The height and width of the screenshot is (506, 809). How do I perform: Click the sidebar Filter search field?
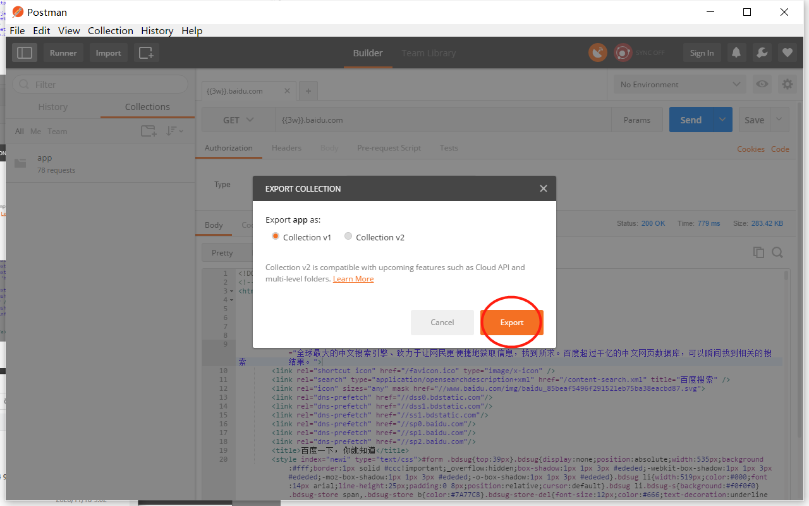(100, 84)
